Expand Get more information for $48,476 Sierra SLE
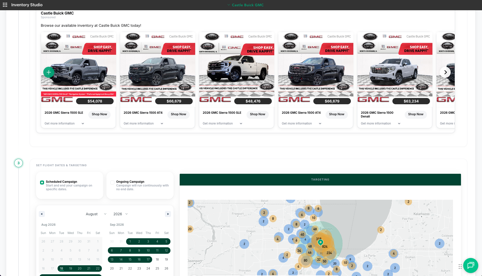This screenshot has width=482, height=276. 222,123
